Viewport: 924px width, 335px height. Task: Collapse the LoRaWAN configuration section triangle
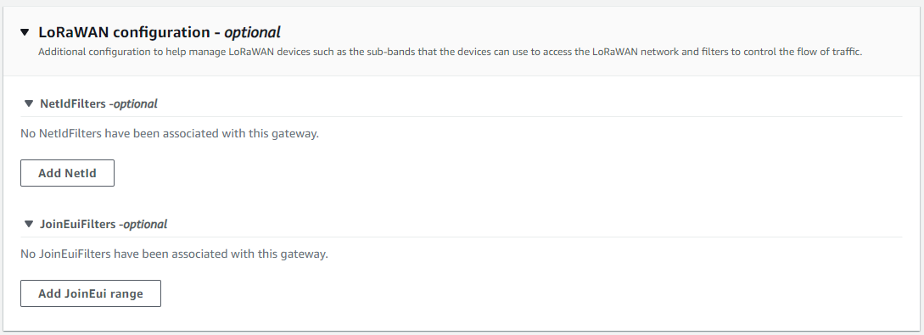(24, 31)
